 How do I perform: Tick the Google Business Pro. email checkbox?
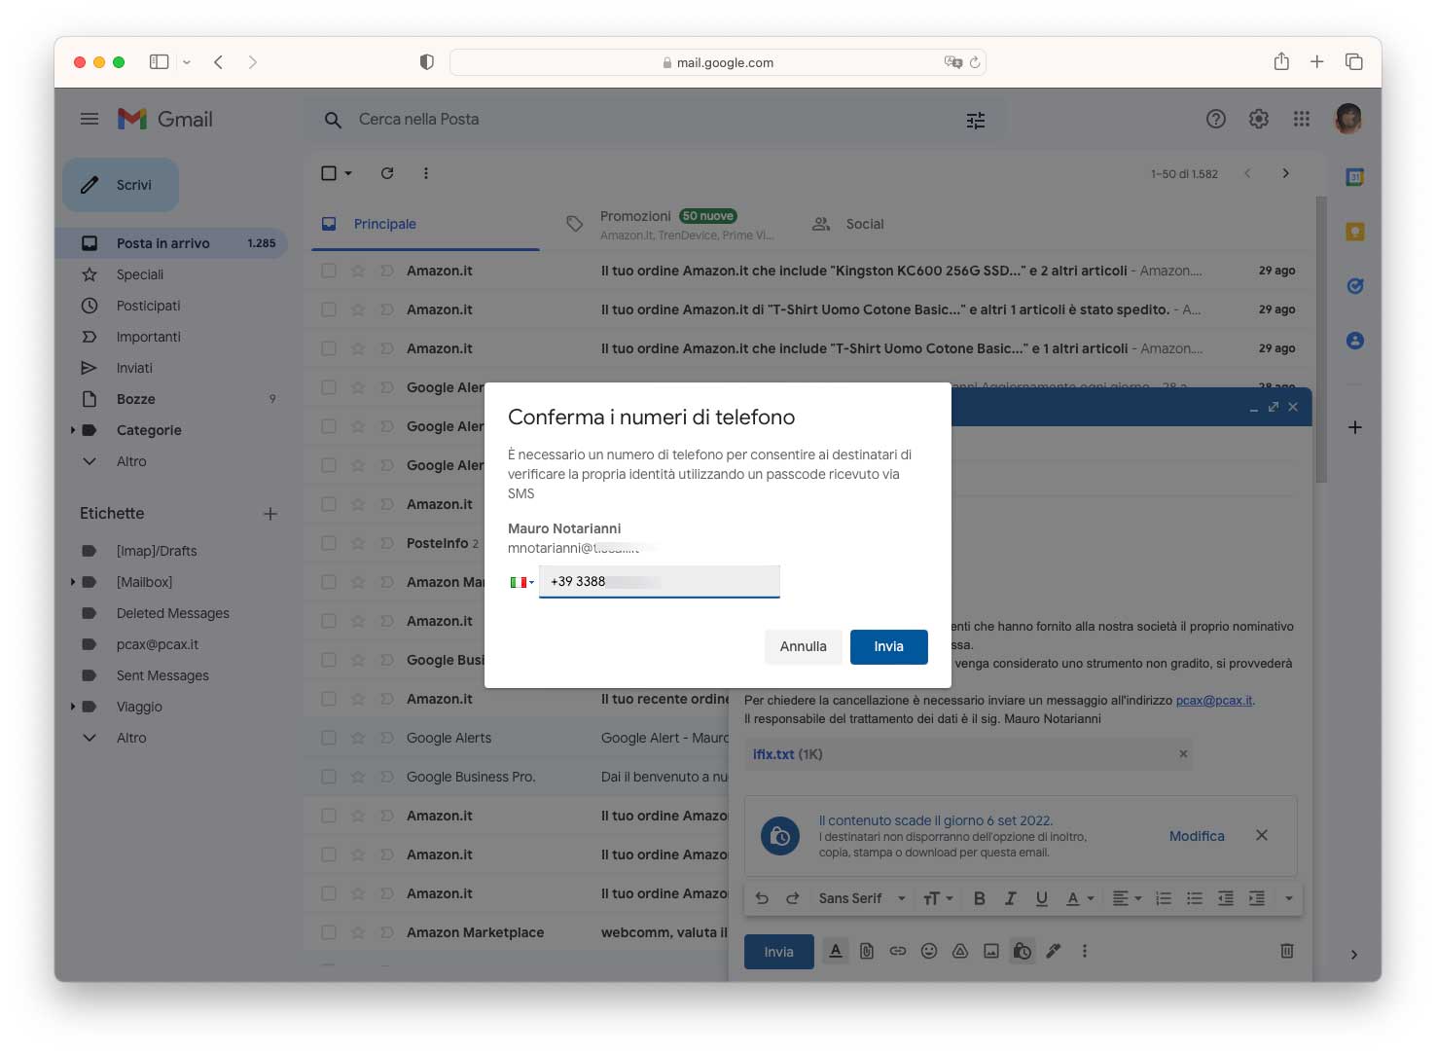coord(329,777)
